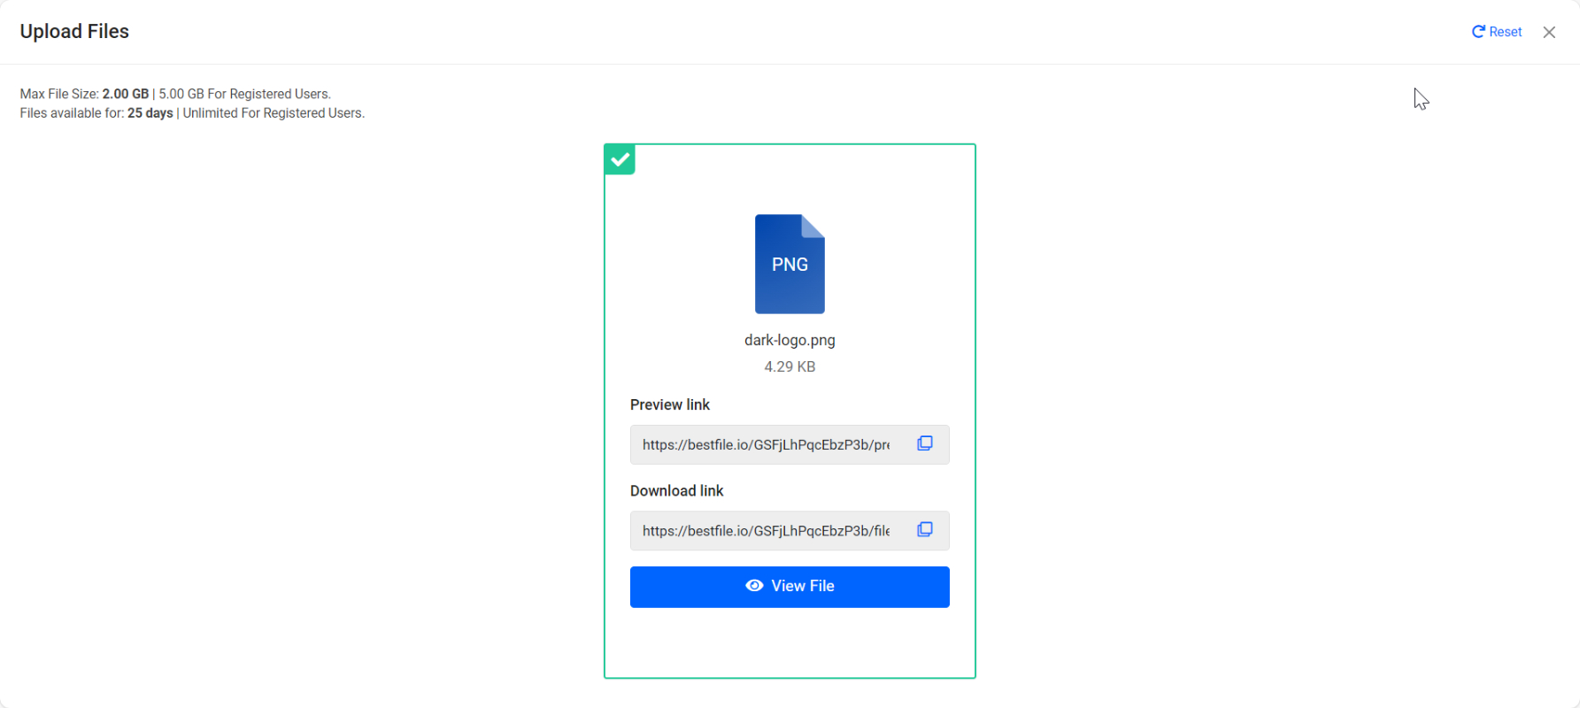The image size is (1580, 708).
Task: Copy the Preview link to clipboard
Action: pos(924,443)
